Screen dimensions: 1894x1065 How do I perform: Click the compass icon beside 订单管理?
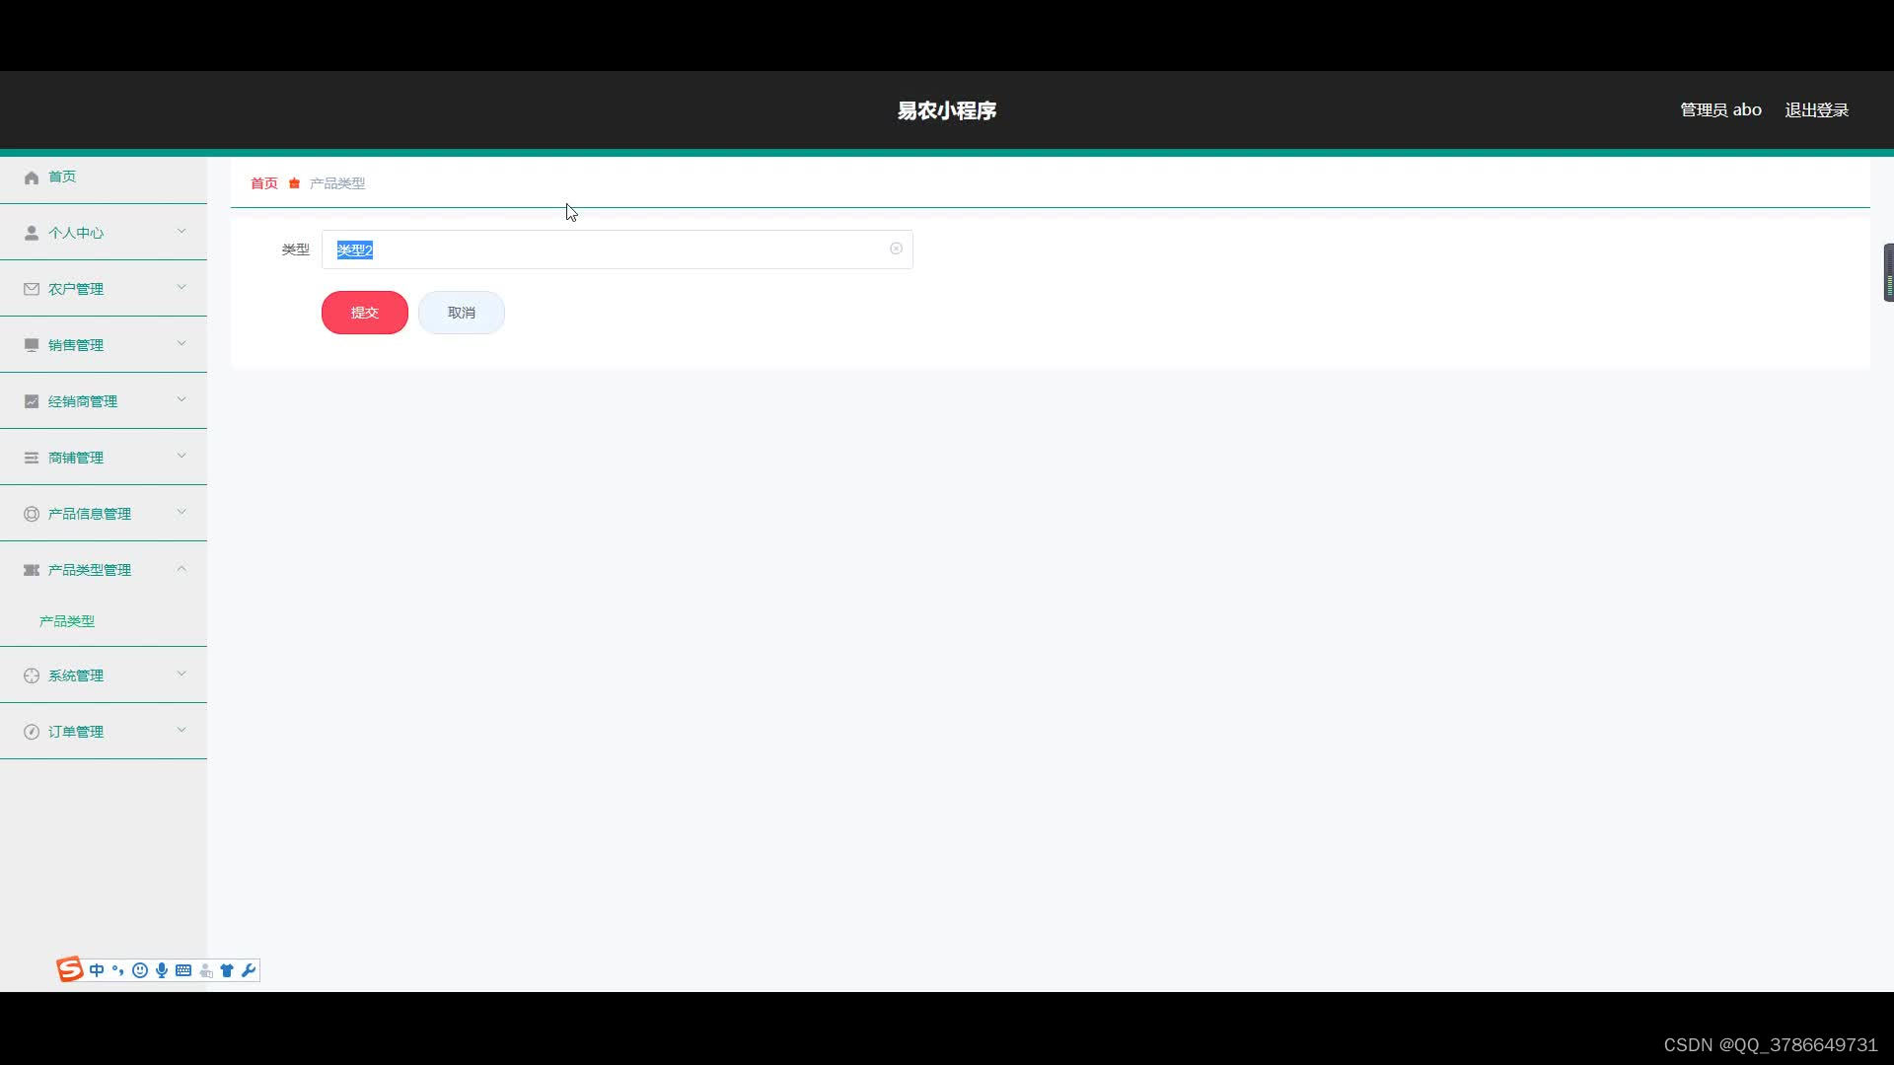(32, 733)
